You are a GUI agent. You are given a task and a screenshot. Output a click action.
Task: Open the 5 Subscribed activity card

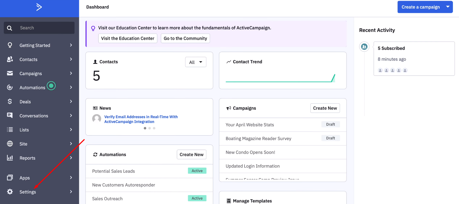tap(414, 58)
